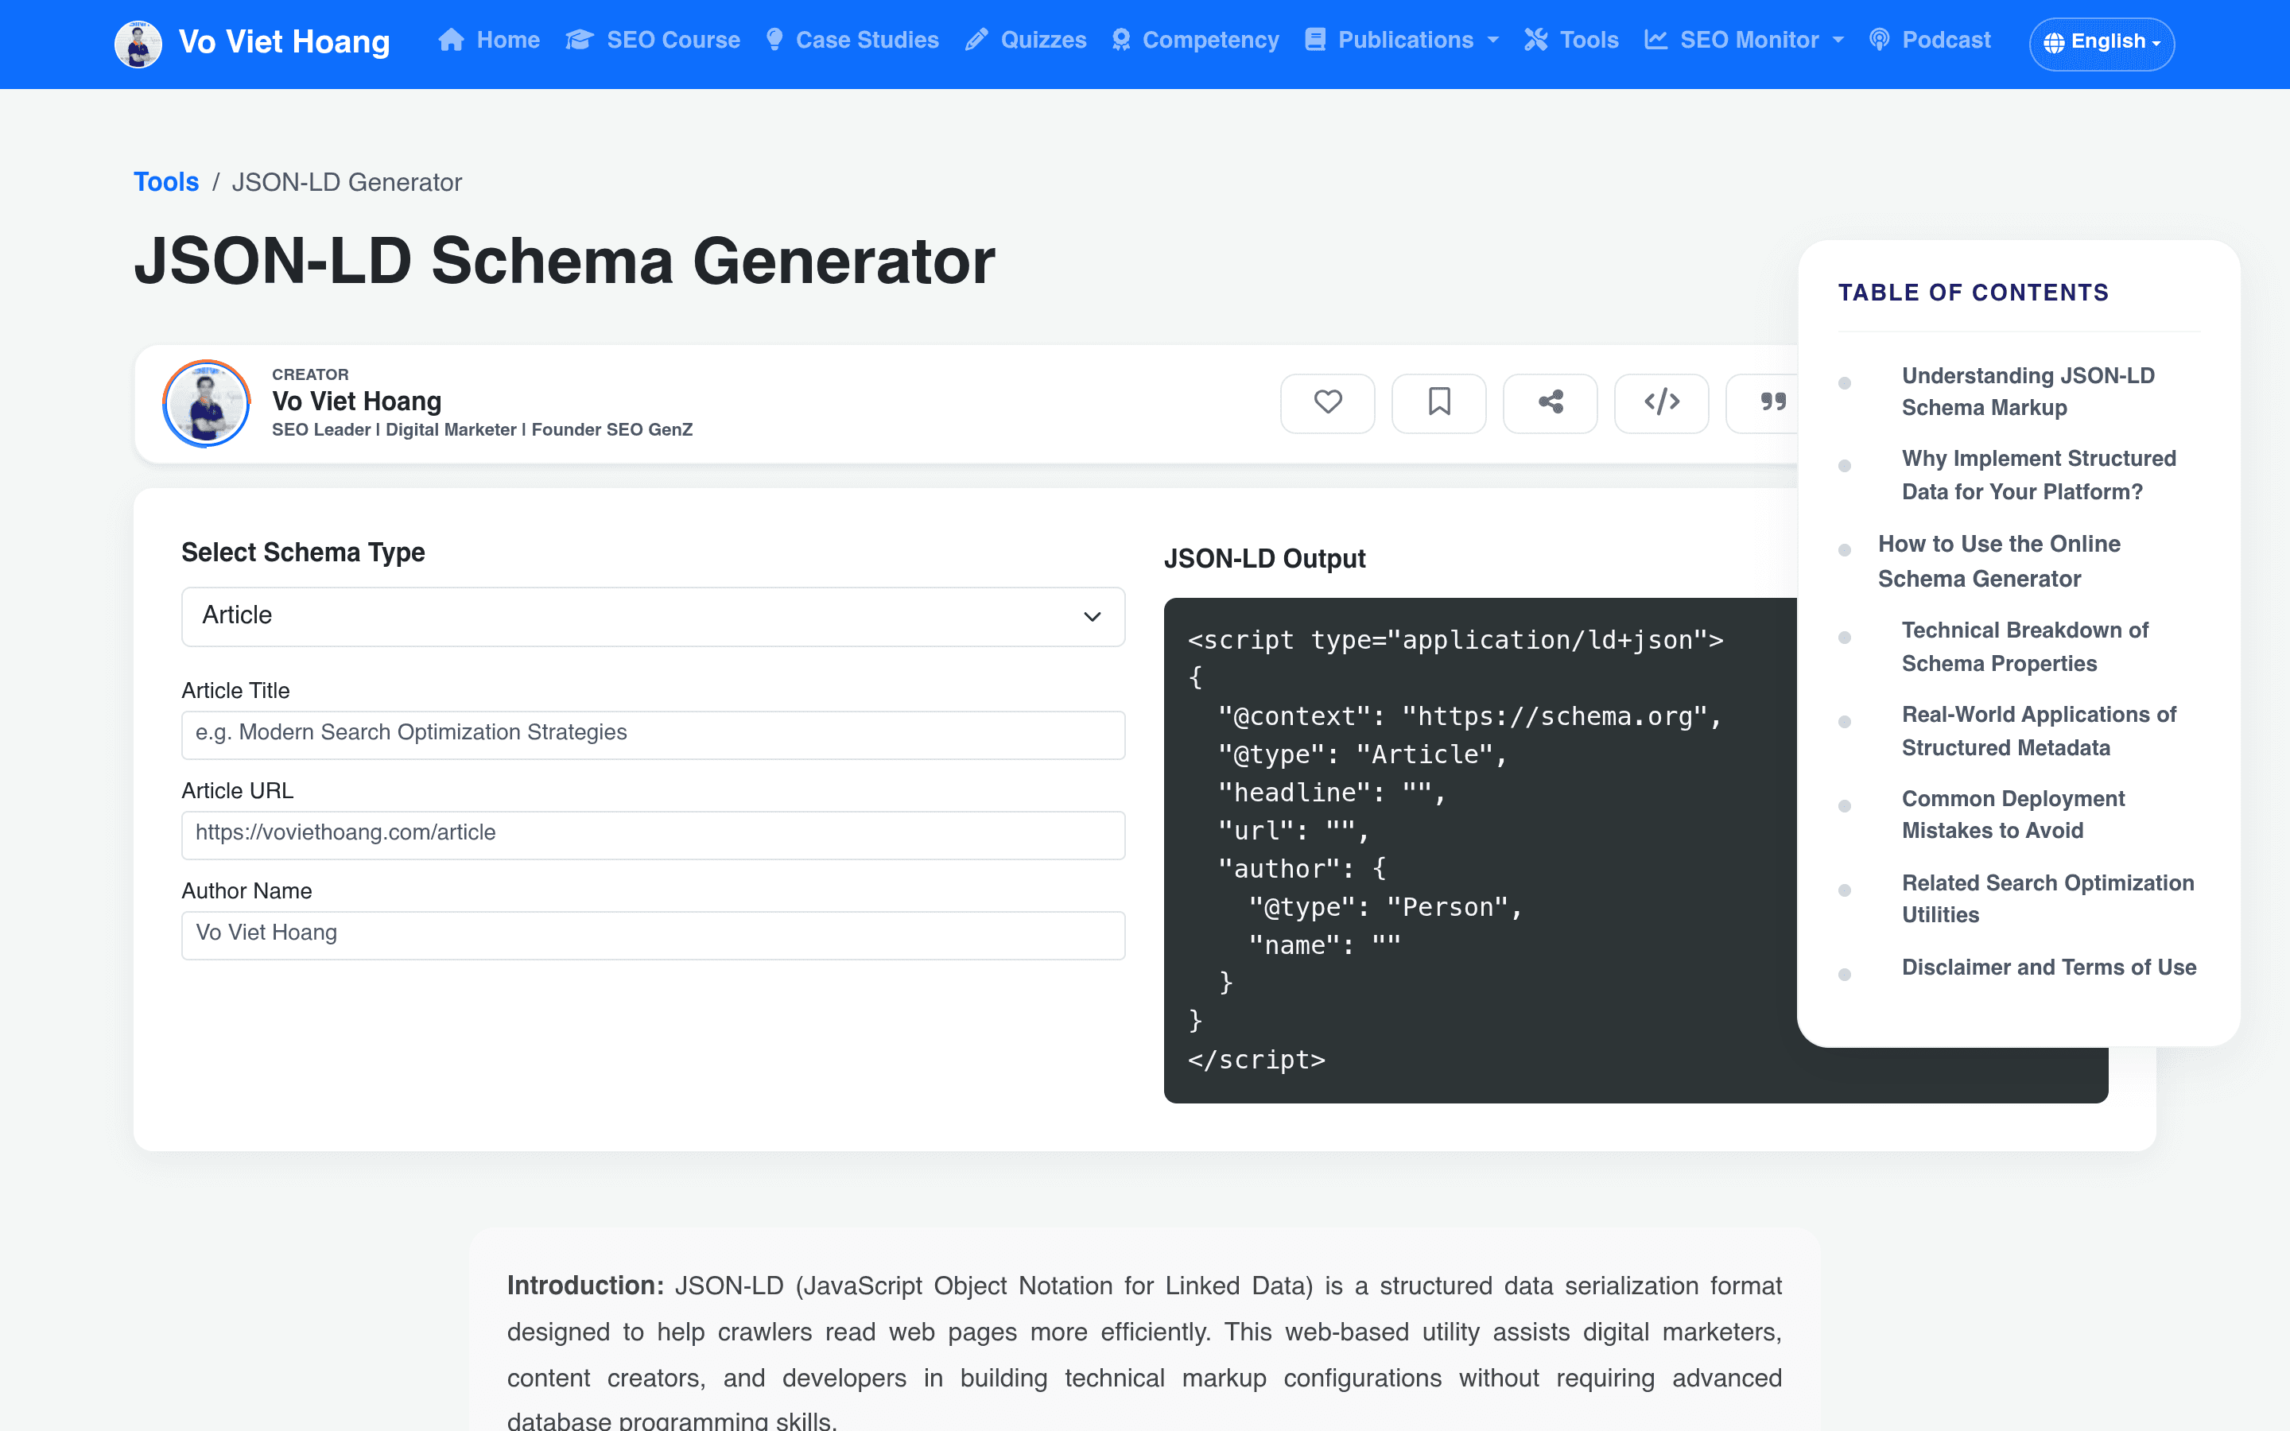Open the English language selector
The image size is (2290, 1431).
2102,43
